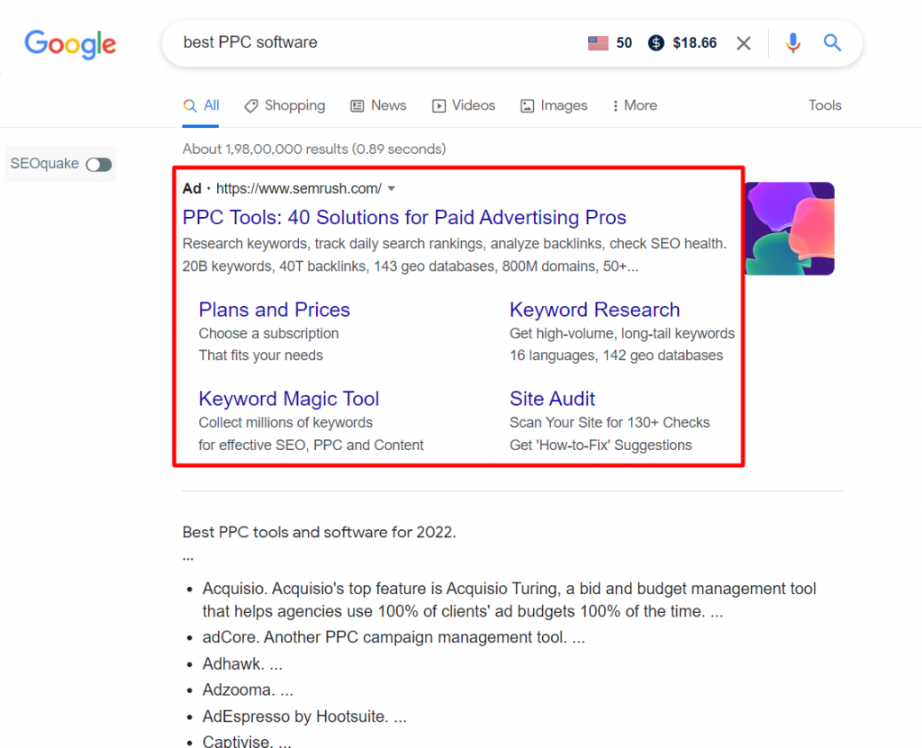922x748 pixels.
Task: Clear the search query with the X button
Action: pyautogui.click(x=744, y=42)
